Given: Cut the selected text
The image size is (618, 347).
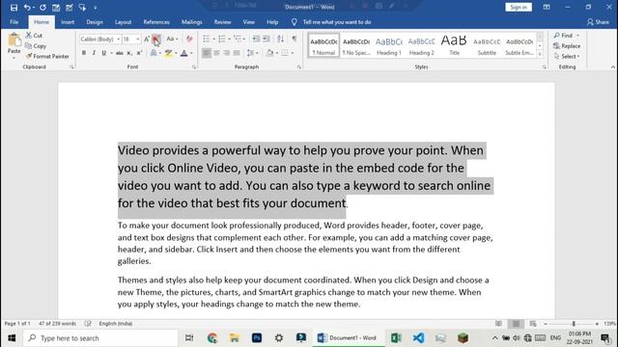Looking at the screenshot, I should [34, 36].
